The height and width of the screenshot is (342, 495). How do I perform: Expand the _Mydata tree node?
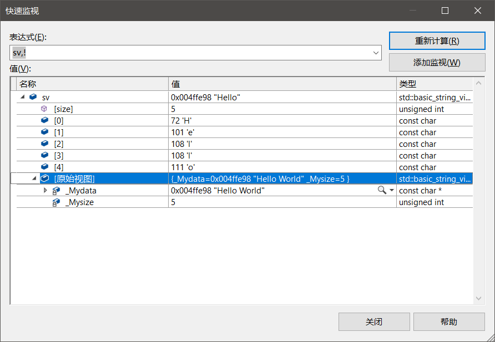click(46, 190)
